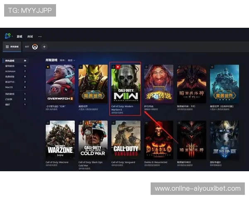249x199 pixels.
Task: Click the 《守望先锋》"归来" title text
Action: tap(56, 106)
